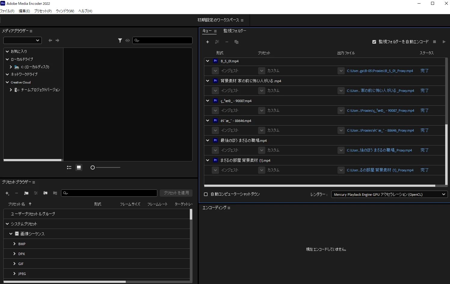Collapse the システムプリセット group
Image resolution: width=450 pixels, height=284 pixels.
(x=7, y=224)
